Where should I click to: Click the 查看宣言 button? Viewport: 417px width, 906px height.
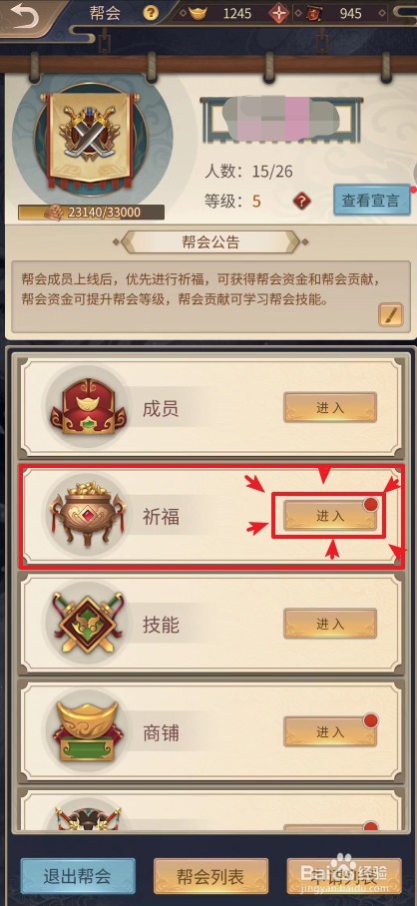tap(372, 201)
